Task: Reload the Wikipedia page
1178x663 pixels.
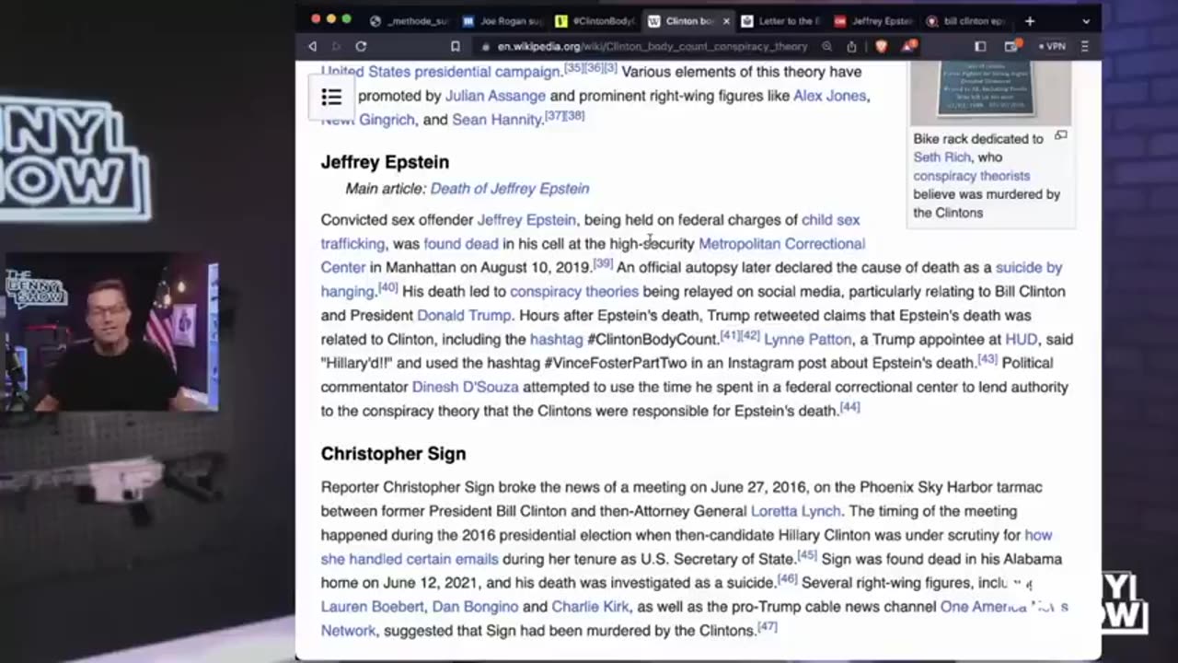Action: pyautogui.click(x=361, y=46)
